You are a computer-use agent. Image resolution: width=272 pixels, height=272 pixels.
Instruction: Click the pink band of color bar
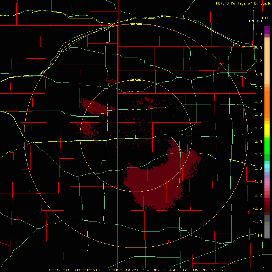[x=267, y=183]
